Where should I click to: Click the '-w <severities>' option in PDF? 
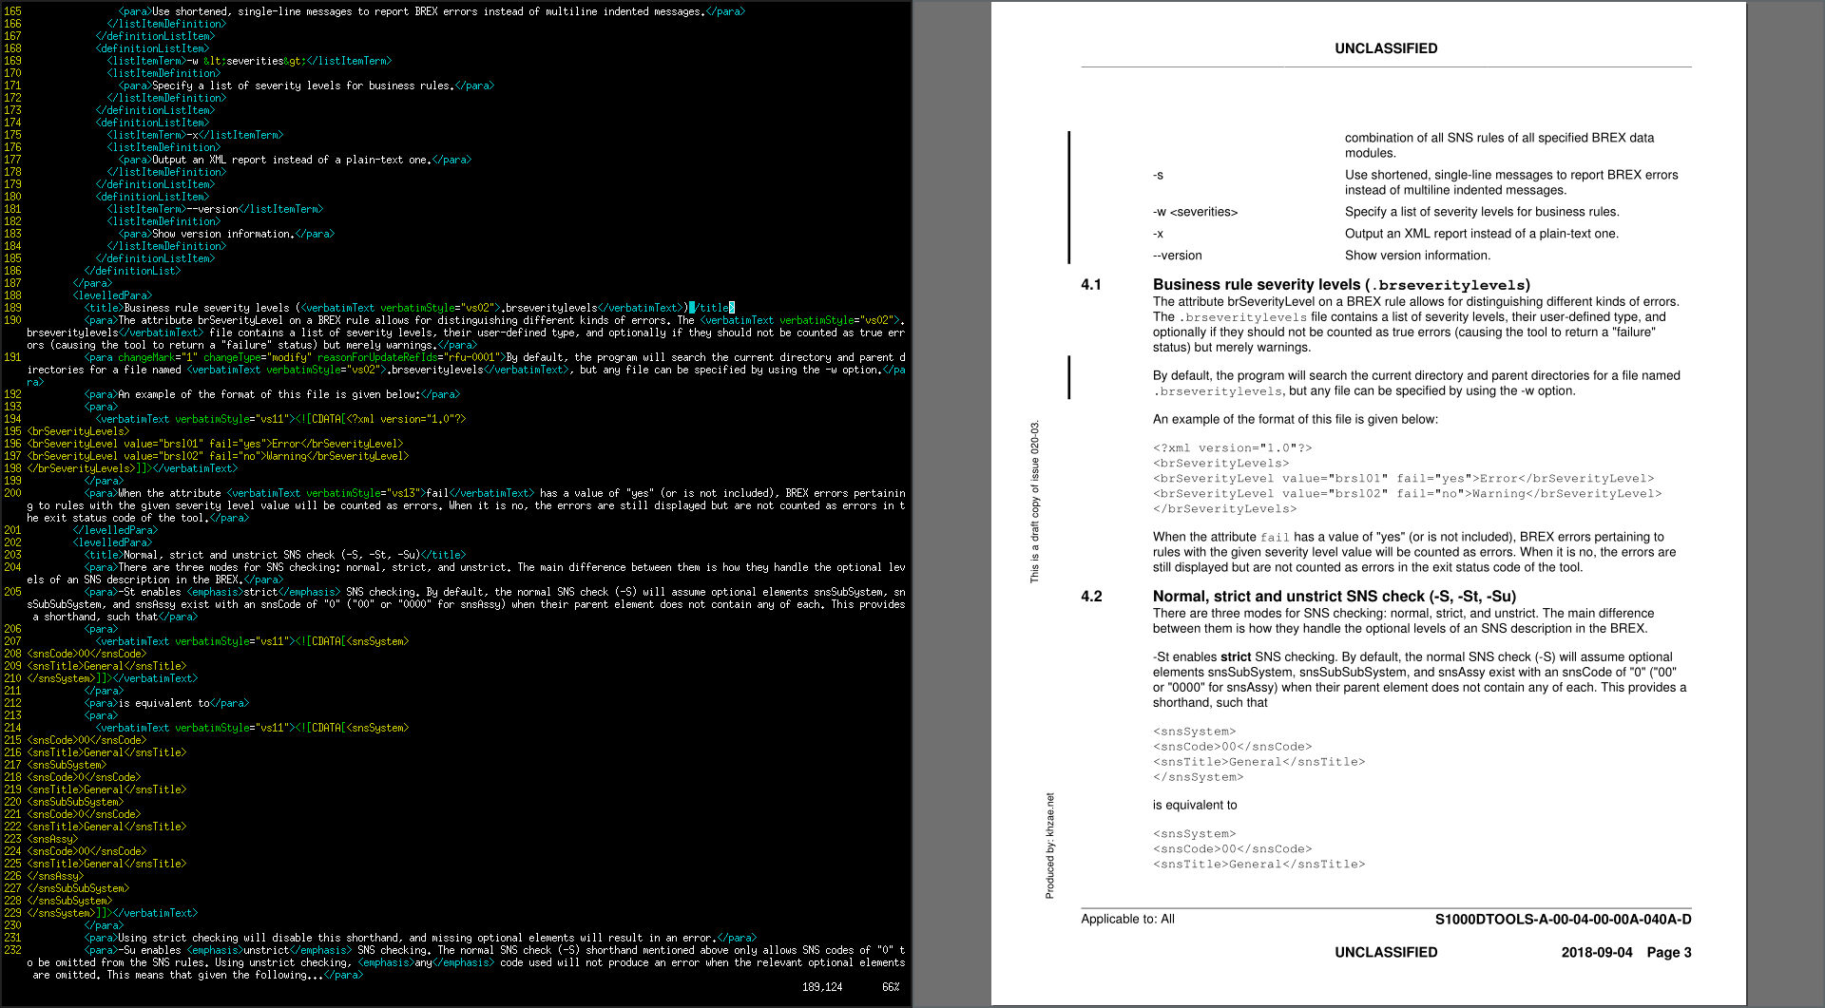click(1195, 212)
